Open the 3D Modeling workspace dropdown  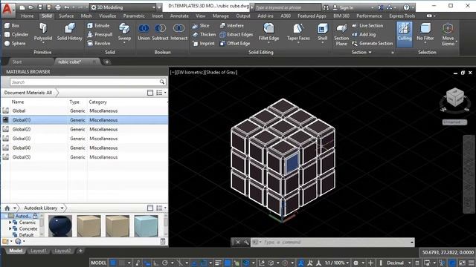tap(126, 7)
